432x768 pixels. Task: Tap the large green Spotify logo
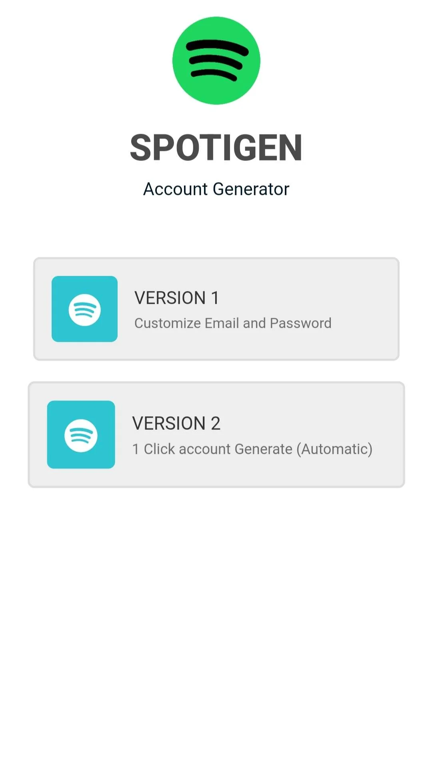(x=216, y=60)
